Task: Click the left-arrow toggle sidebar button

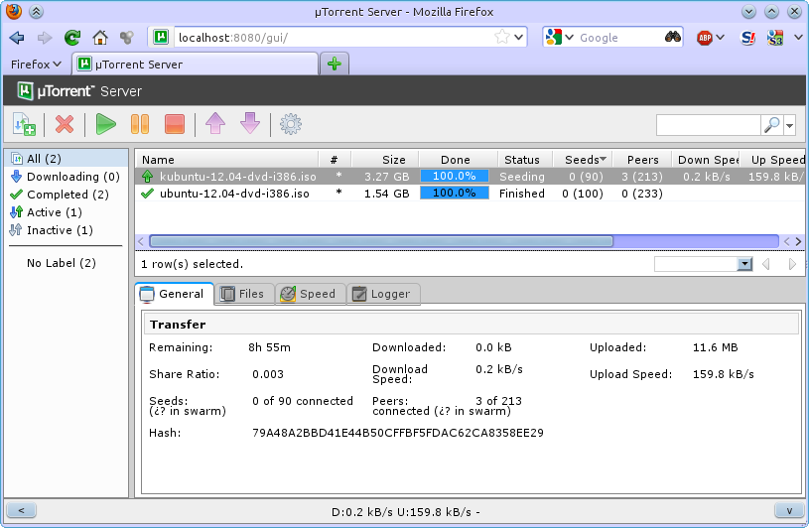Action: coord(21,510)
